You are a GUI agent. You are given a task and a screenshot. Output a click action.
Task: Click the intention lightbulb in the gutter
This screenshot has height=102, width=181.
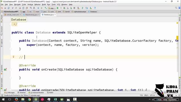coord(13,57)
